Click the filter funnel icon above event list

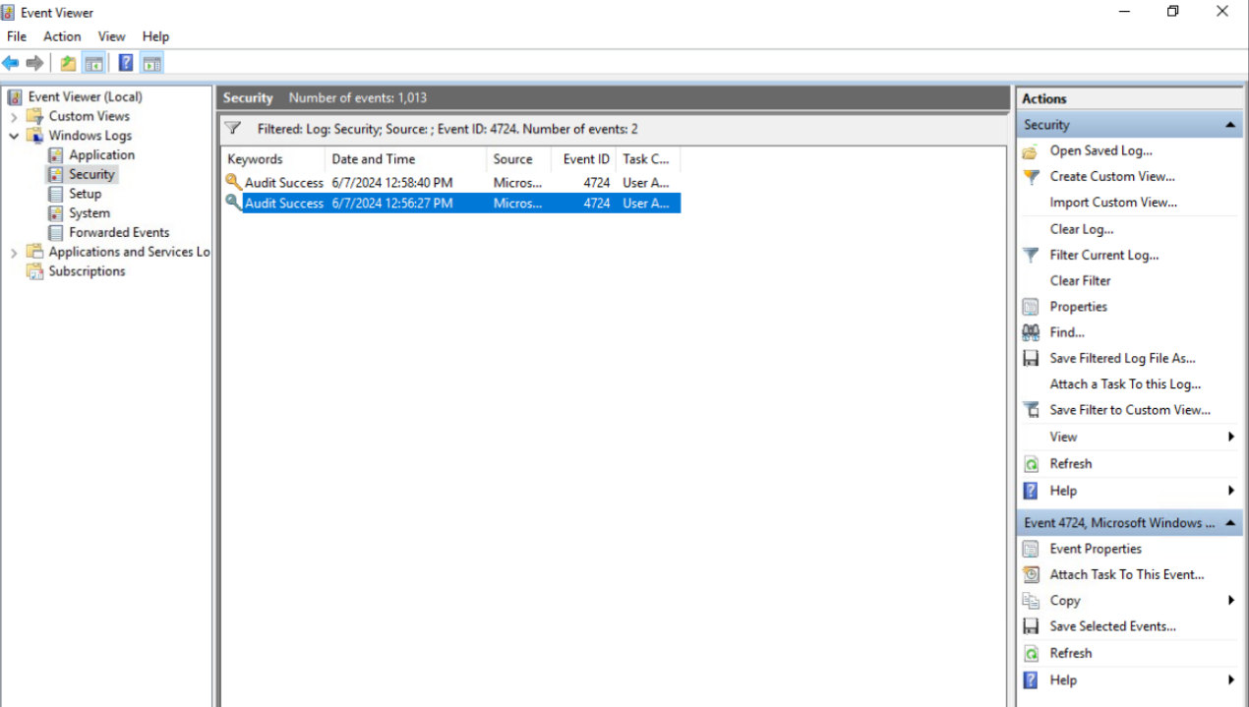click(x=233, y=129)
